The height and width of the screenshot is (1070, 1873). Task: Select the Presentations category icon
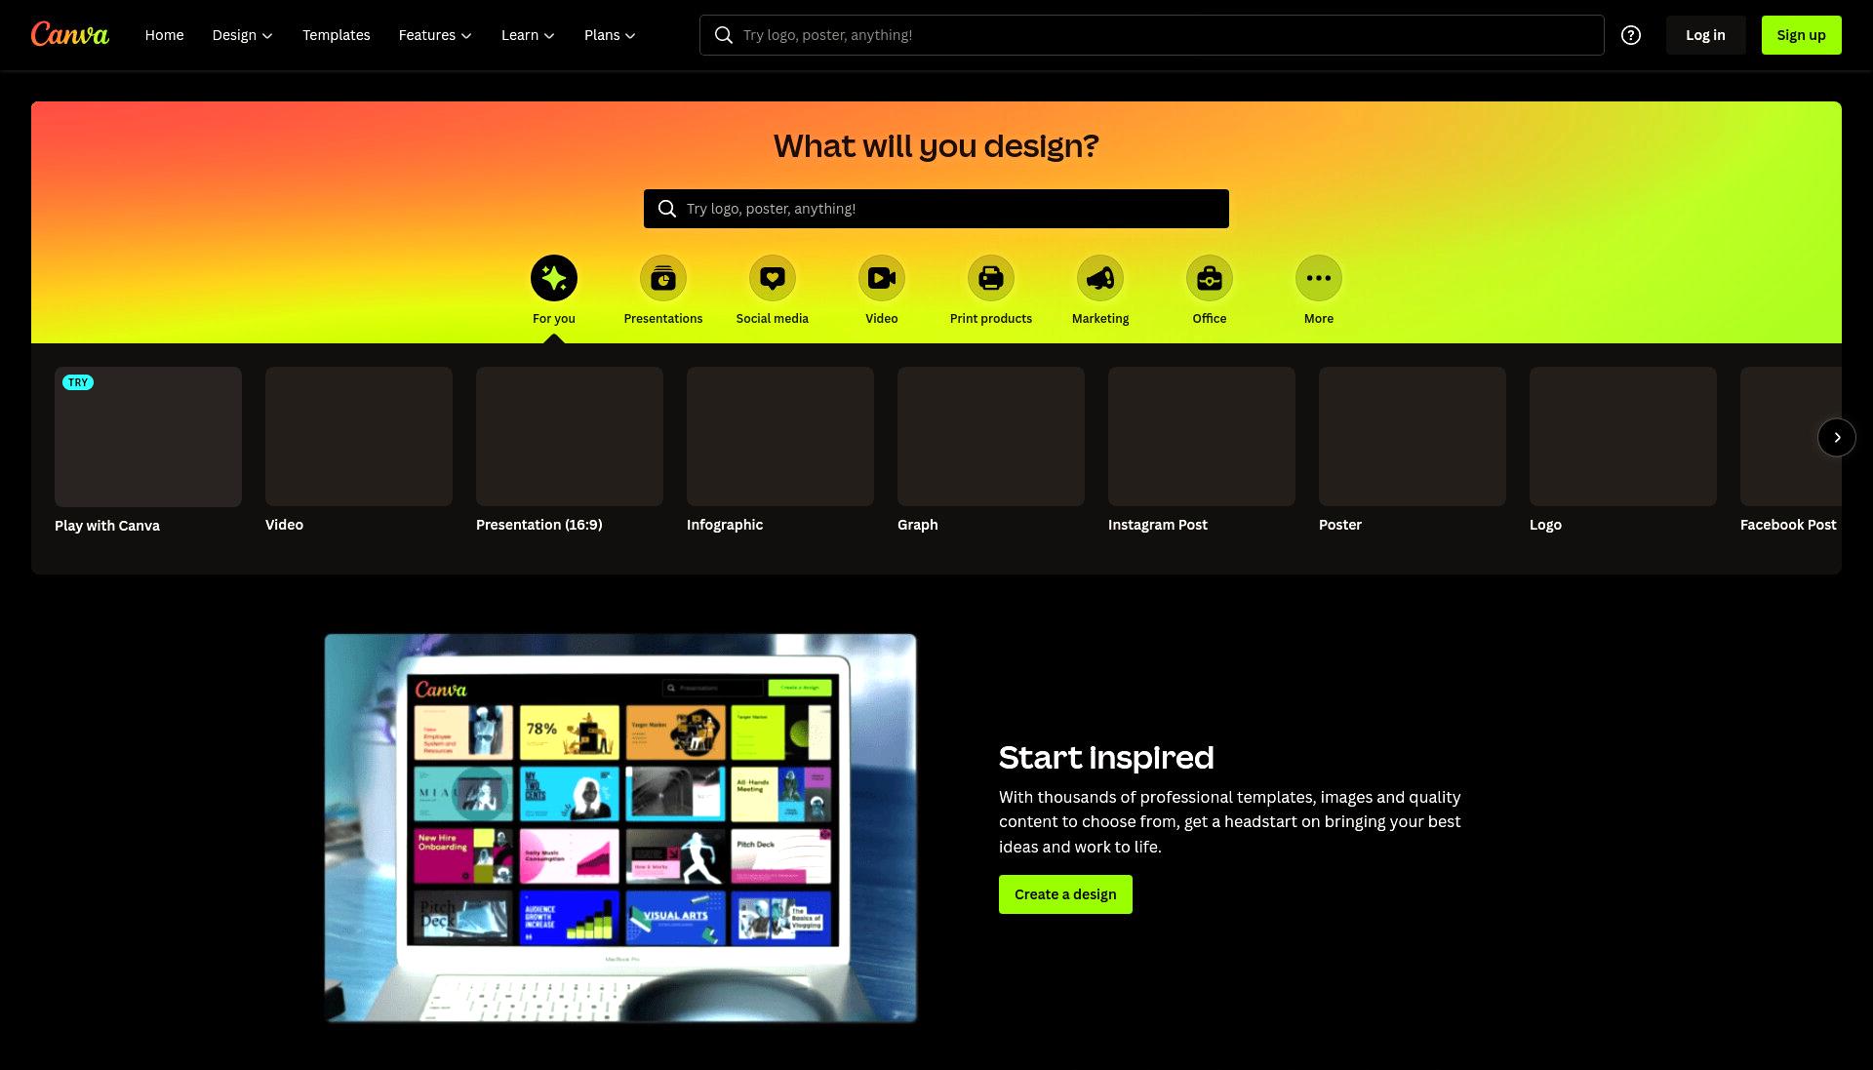tap(663, 279)
